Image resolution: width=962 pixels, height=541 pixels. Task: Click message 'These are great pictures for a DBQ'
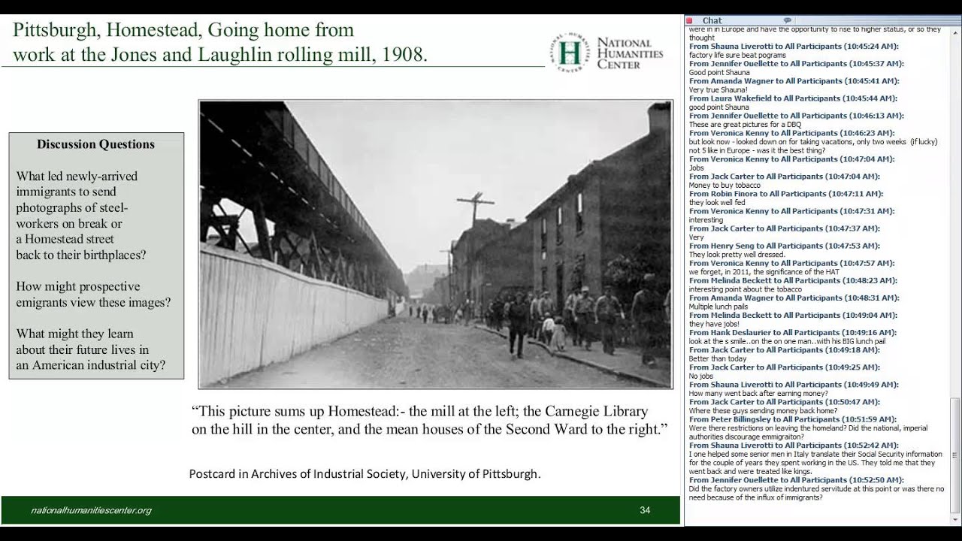pyautogui.click(x=745, y=124)
